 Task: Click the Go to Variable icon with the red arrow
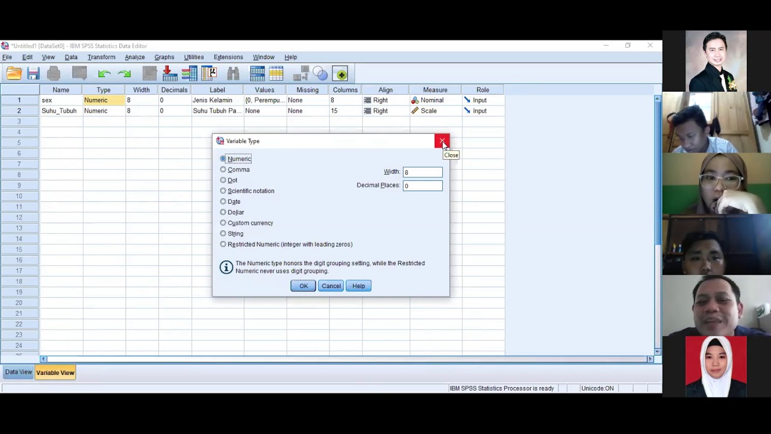point(170,74)
